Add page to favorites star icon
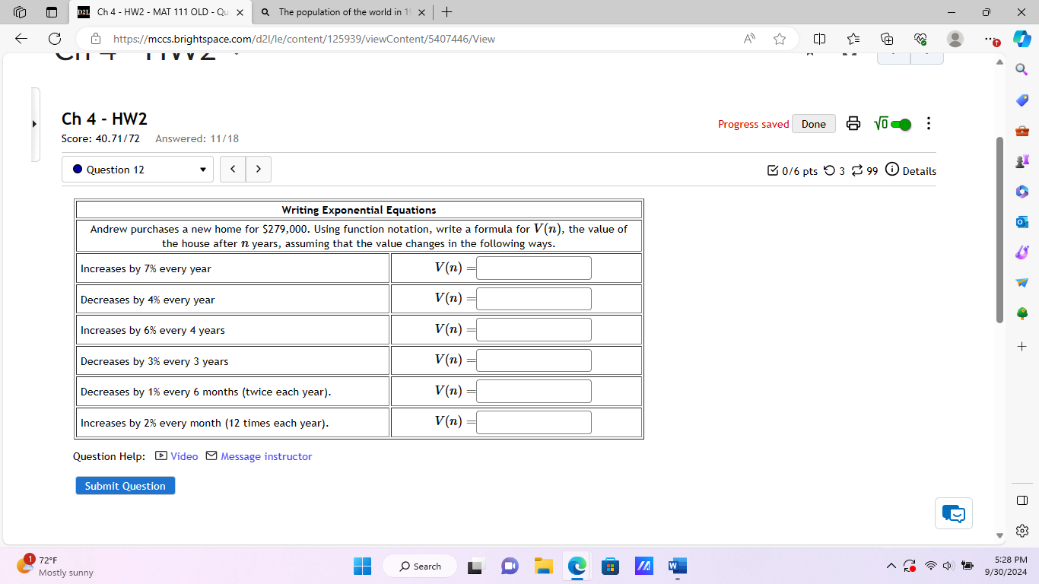The height and width of the screenshot is (584, 1039). 780,39
